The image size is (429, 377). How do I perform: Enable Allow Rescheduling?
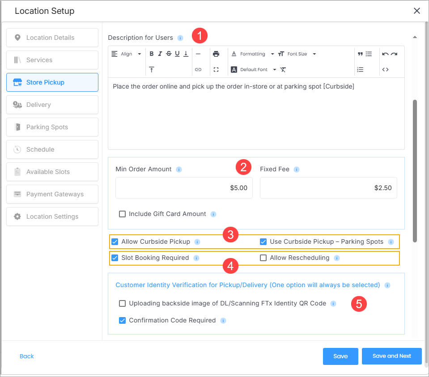[263, 258]
